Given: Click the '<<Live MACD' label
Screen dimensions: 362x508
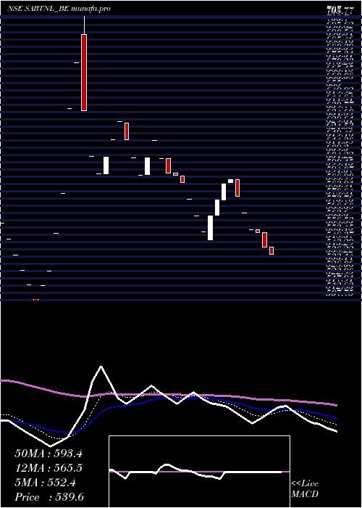Looking at the screenshot, I should [x=305, y=489].
